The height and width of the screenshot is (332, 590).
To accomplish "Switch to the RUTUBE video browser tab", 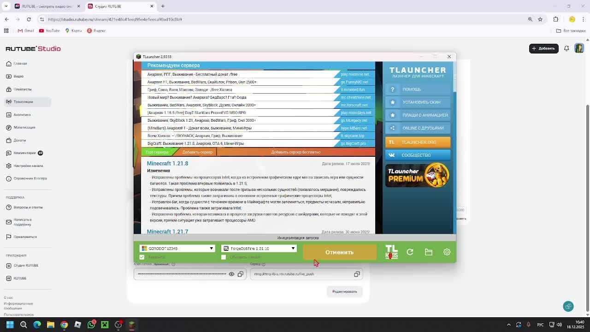I will (47, 6).
